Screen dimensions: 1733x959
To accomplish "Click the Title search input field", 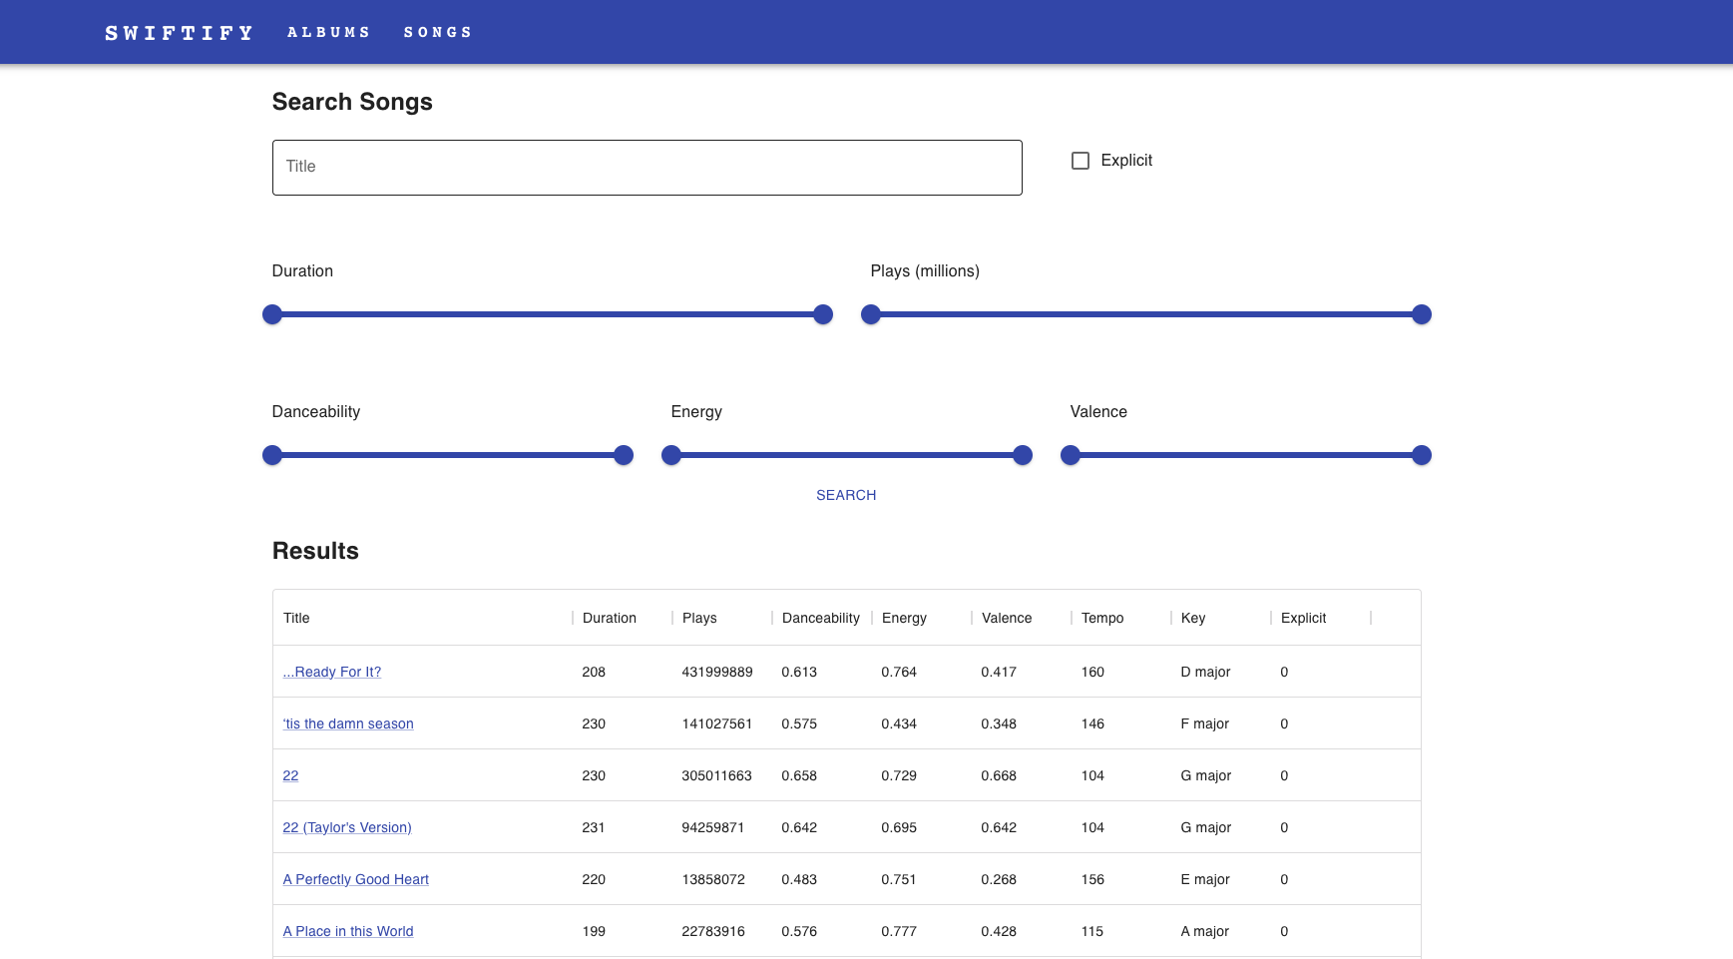I will coord(647,167).
